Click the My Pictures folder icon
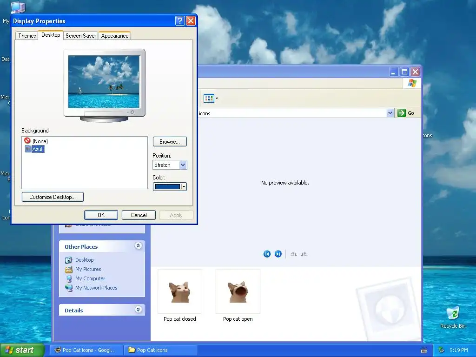 tap(69, 269)
